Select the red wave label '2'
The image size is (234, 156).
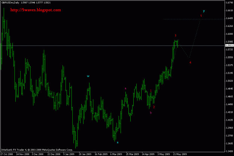coord(154,107)
